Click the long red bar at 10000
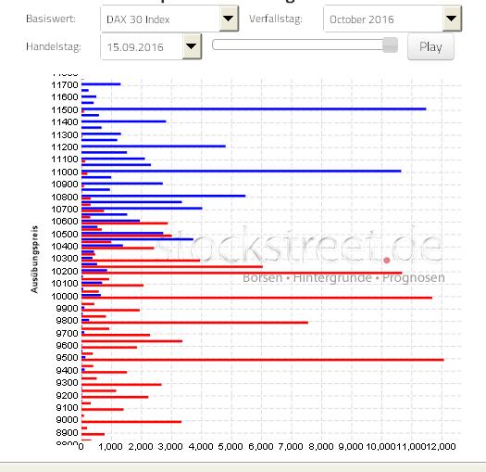 [256, 298]
